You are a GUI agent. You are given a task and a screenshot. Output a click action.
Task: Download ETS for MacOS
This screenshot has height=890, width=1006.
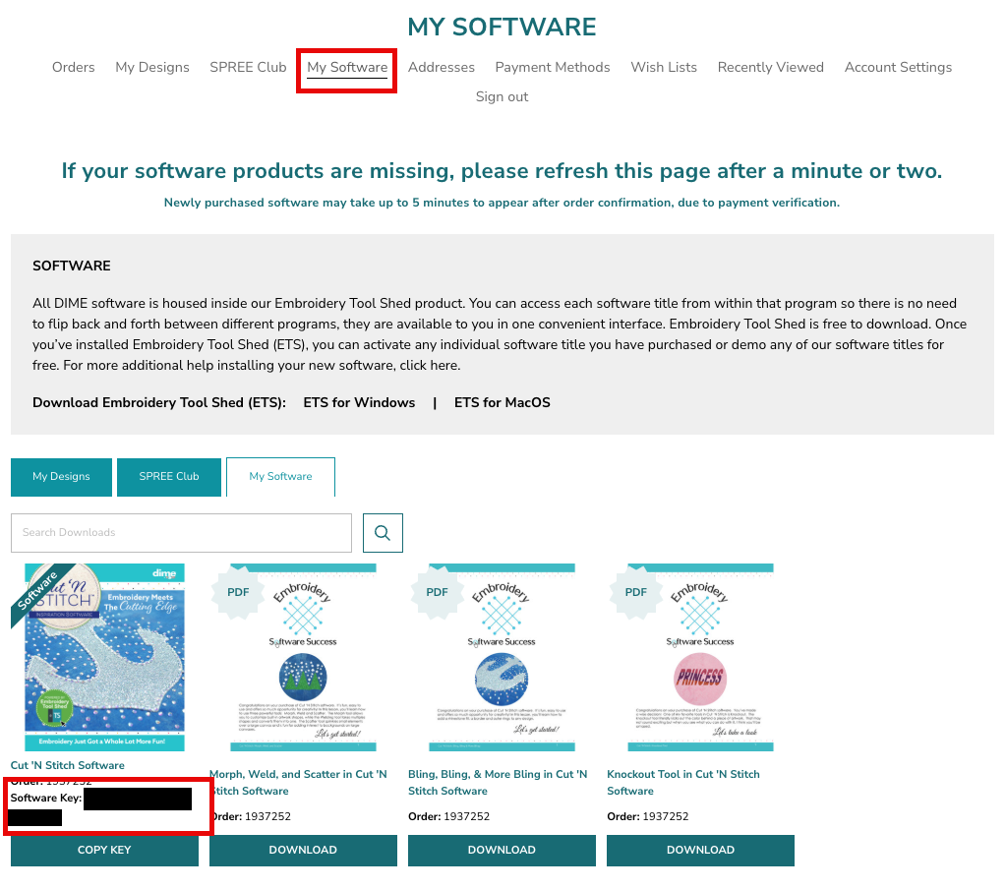[x=503, y=403]
